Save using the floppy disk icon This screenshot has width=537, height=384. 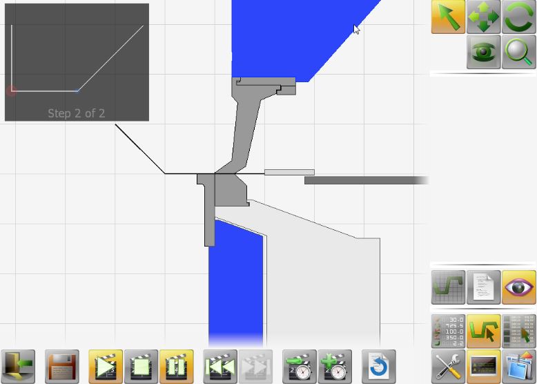62,367
